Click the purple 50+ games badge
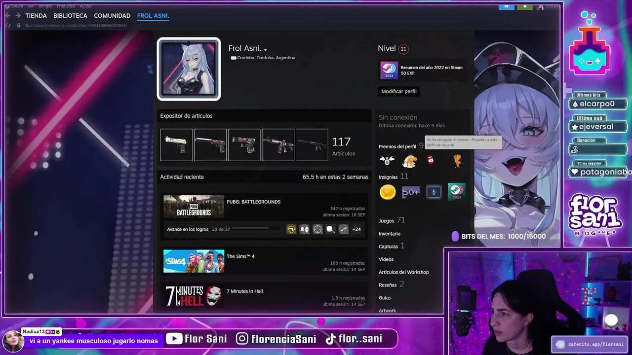 411,192
